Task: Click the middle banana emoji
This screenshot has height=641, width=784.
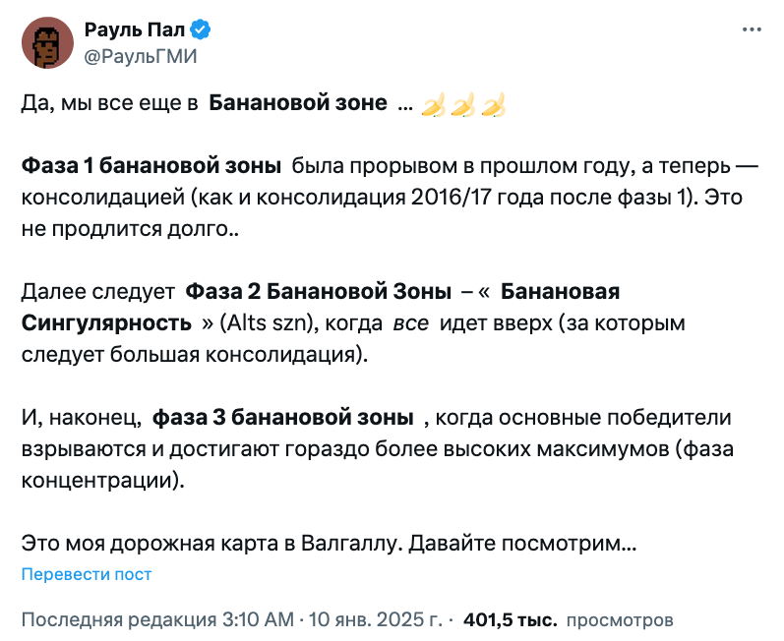Action: click(463, 104)
